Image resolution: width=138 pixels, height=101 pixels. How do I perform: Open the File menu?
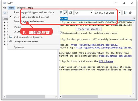pyautogui.click(x=4, y=8)
